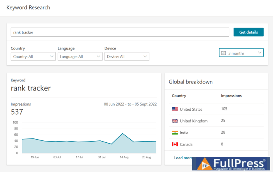
Task: Click the Keyword Research page title
Action: [28, 7]
